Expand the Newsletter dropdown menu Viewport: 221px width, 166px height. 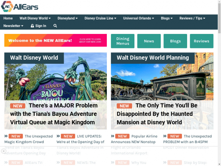[x=13, y=26]
